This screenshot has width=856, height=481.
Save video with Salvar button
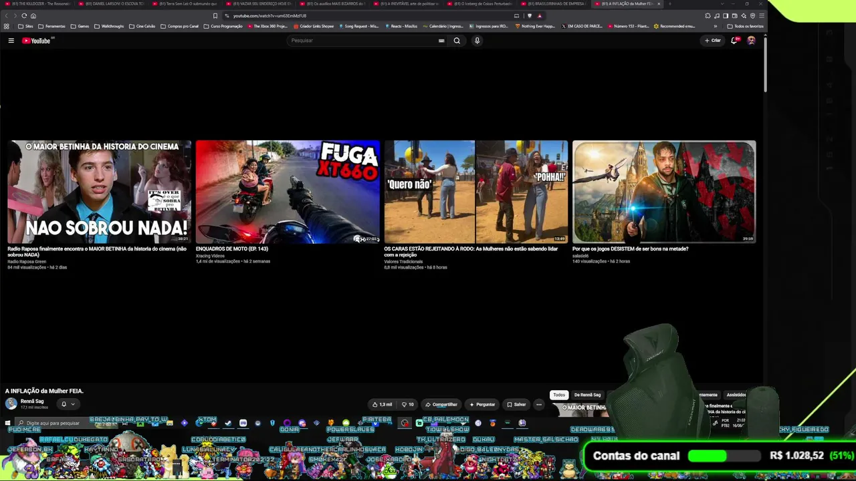click(x=516, y=404)
